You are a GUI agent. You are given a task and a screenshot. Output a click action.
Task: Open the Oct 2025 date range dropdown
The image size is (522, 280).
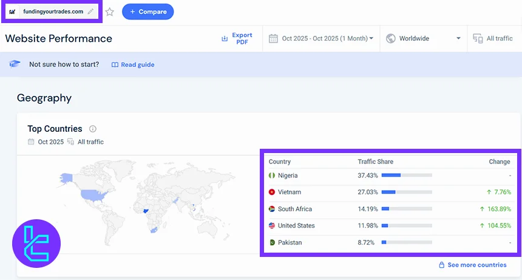pyautogui.click(x=327, y=38)
